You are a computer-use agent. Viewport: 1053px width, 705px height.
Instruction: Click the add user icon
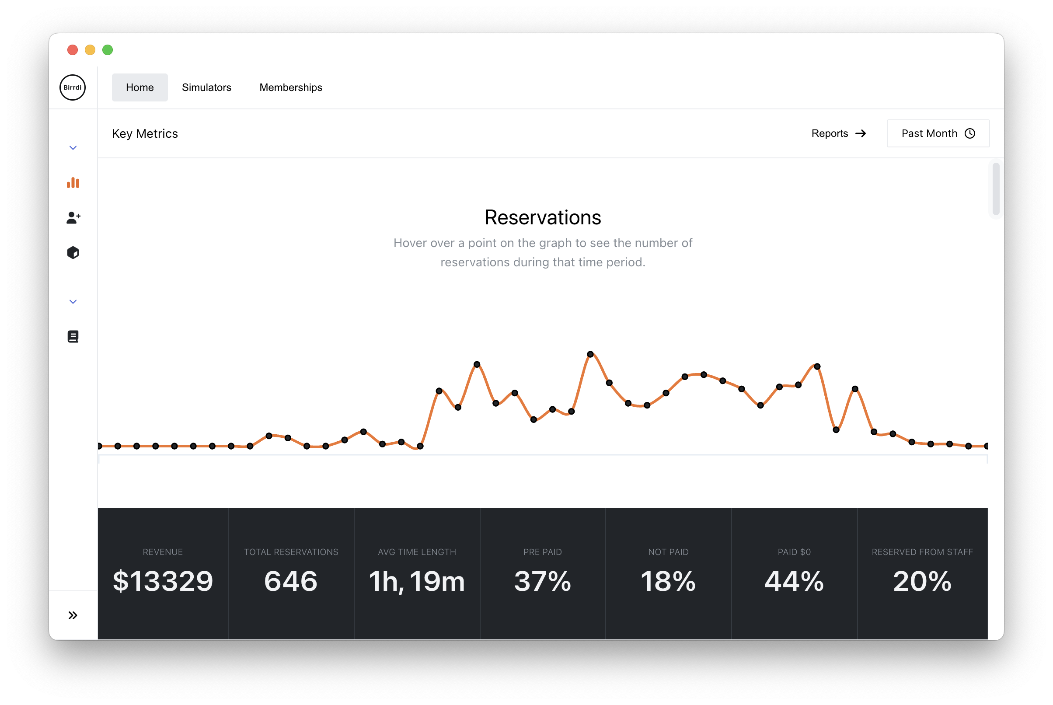73,218
